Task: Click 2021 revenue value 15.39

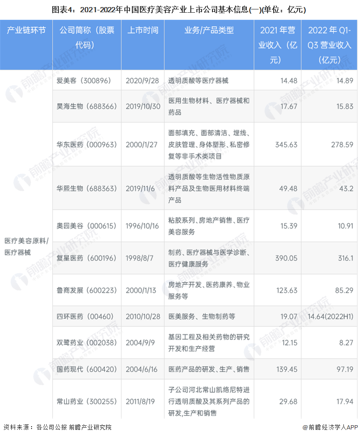Action: pyautogui.click(x=289, y=226)
